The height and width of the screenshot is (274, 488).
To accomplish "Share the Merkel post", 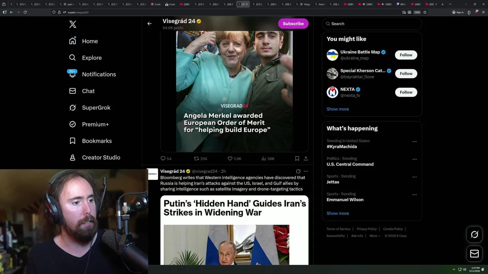I will (306, 158).
